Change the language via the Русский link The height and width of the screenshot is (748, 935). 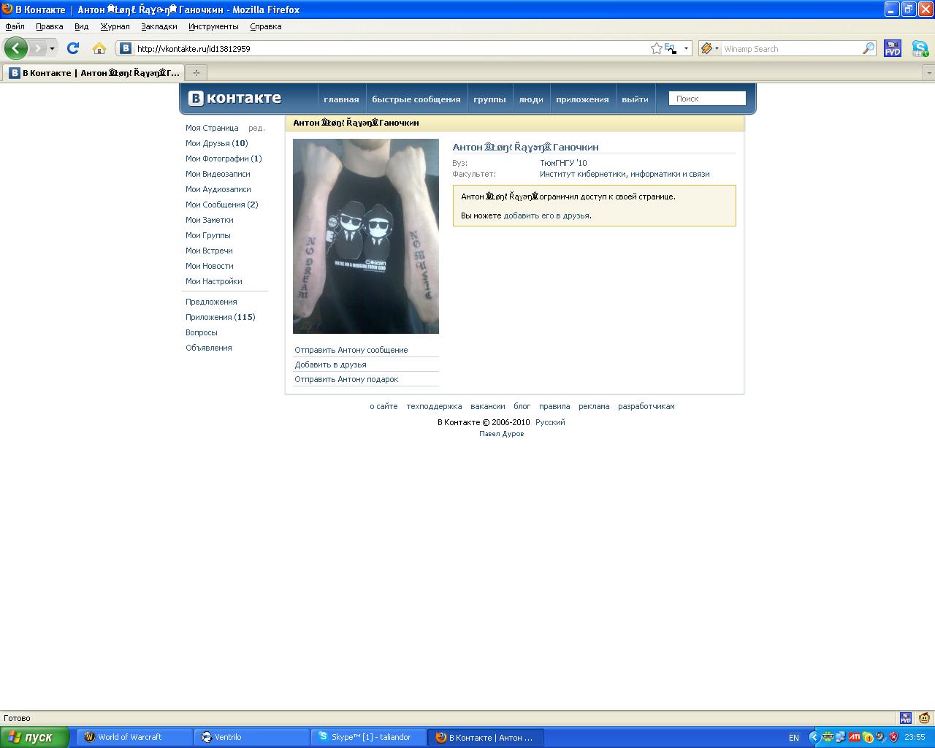(x=550, y=422)
